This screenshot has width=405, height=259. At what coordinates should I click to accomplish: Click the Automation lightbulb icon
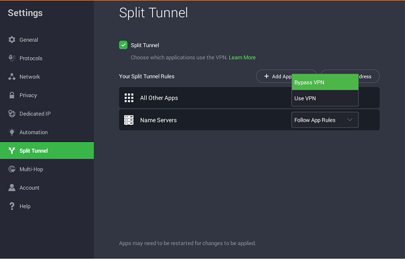click(x=12, y=132)
